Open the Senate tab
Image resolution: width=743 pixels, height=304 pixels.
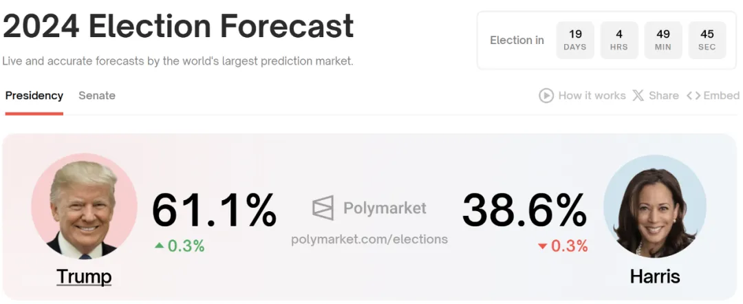[x=97, y=96]
